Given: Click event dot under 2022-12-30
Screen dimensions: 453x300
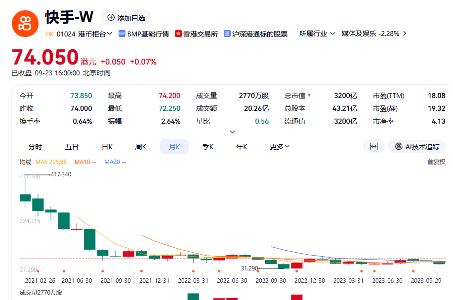Looking at the screenshot, I should coord(297,271).
